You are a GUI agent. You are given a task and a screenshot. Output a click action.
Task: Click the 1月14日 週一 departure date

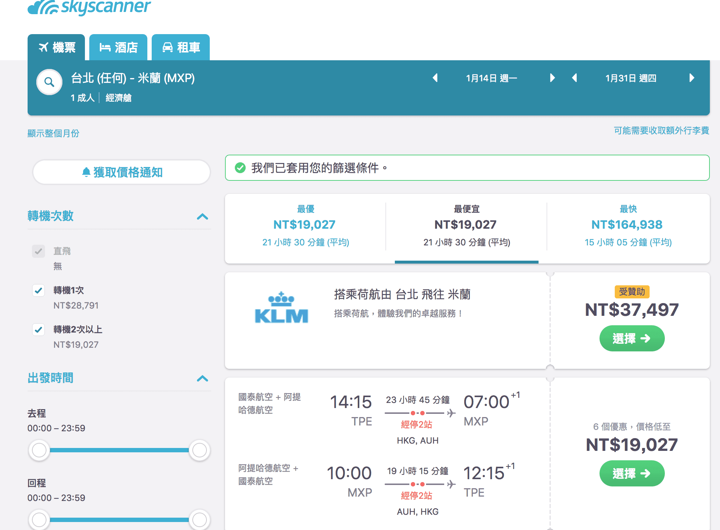(x=492, y=78)
